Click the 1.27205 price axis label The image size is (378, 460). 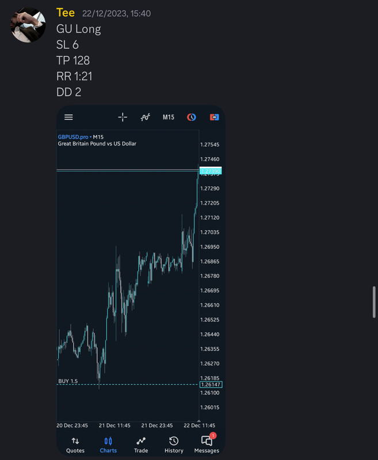pos(209,203)
